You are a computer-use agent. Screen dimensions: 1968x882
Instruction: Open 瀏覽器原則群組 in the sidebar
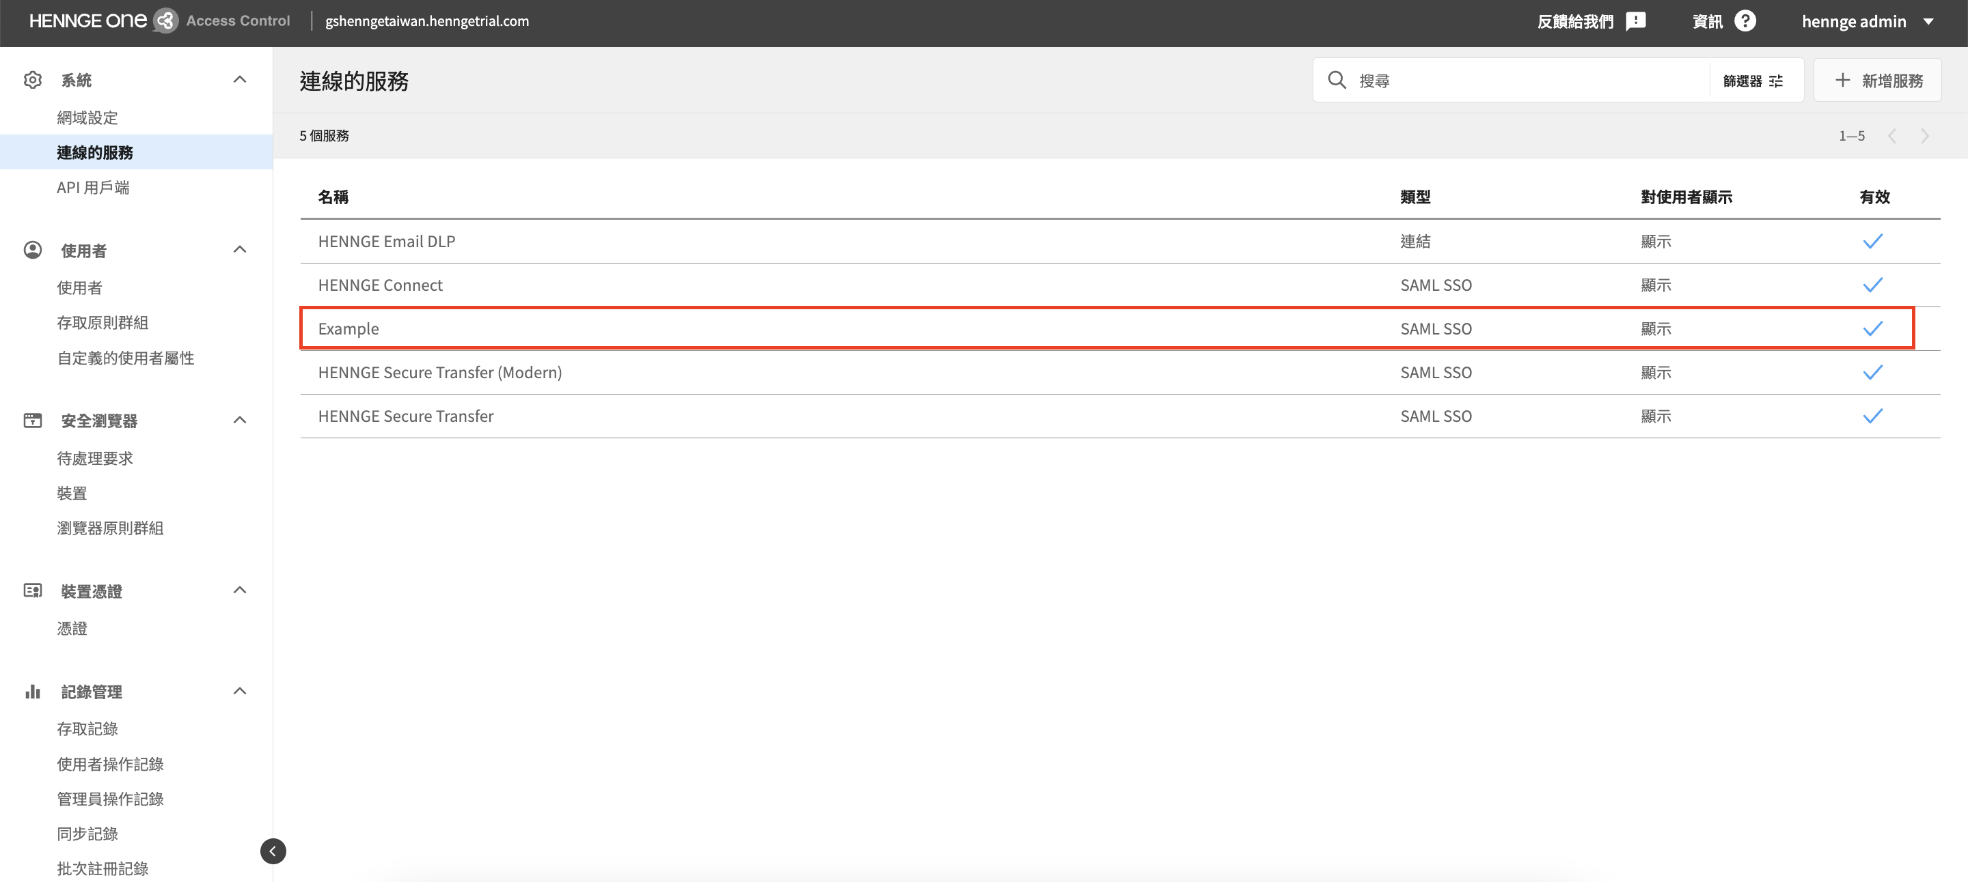pyautogui.click(x=110, y=528)
